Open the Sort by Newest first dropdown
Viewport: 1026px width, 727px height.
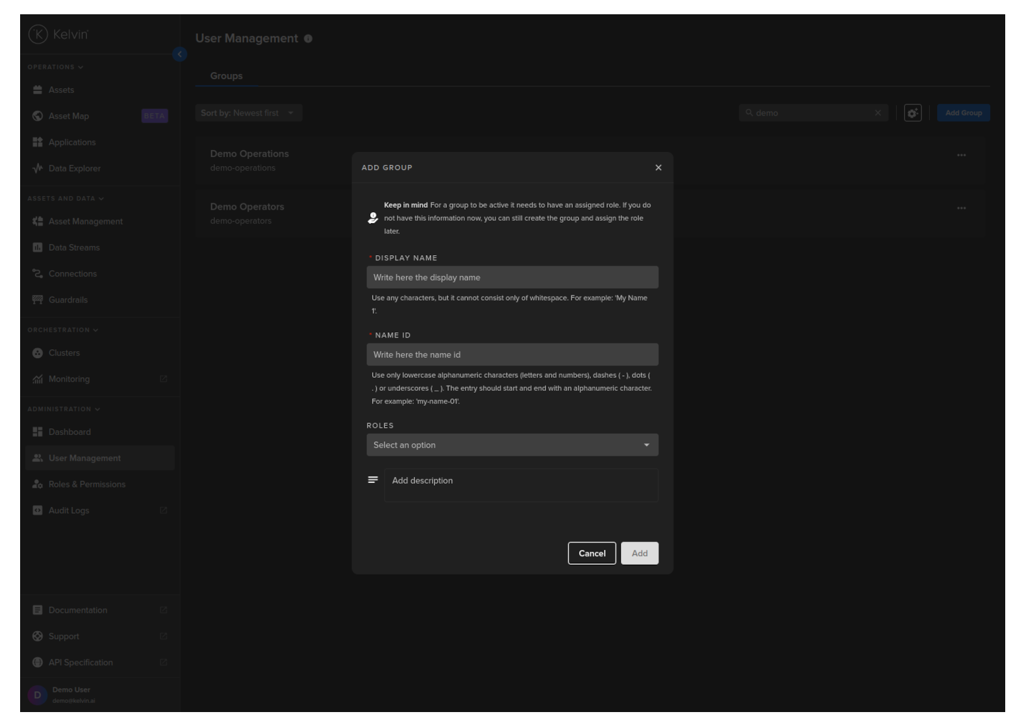tap(248, 113)
